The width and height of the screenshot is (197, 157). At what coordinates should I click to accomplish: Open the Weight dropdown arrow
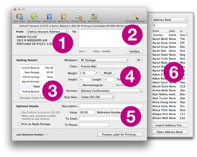point(97,73)
